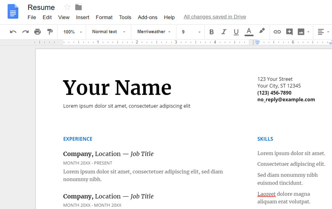This screenshot has width=332, height=209.
Task: Click the Your City, ST 12345 line
Action: (x=279, y=86)
